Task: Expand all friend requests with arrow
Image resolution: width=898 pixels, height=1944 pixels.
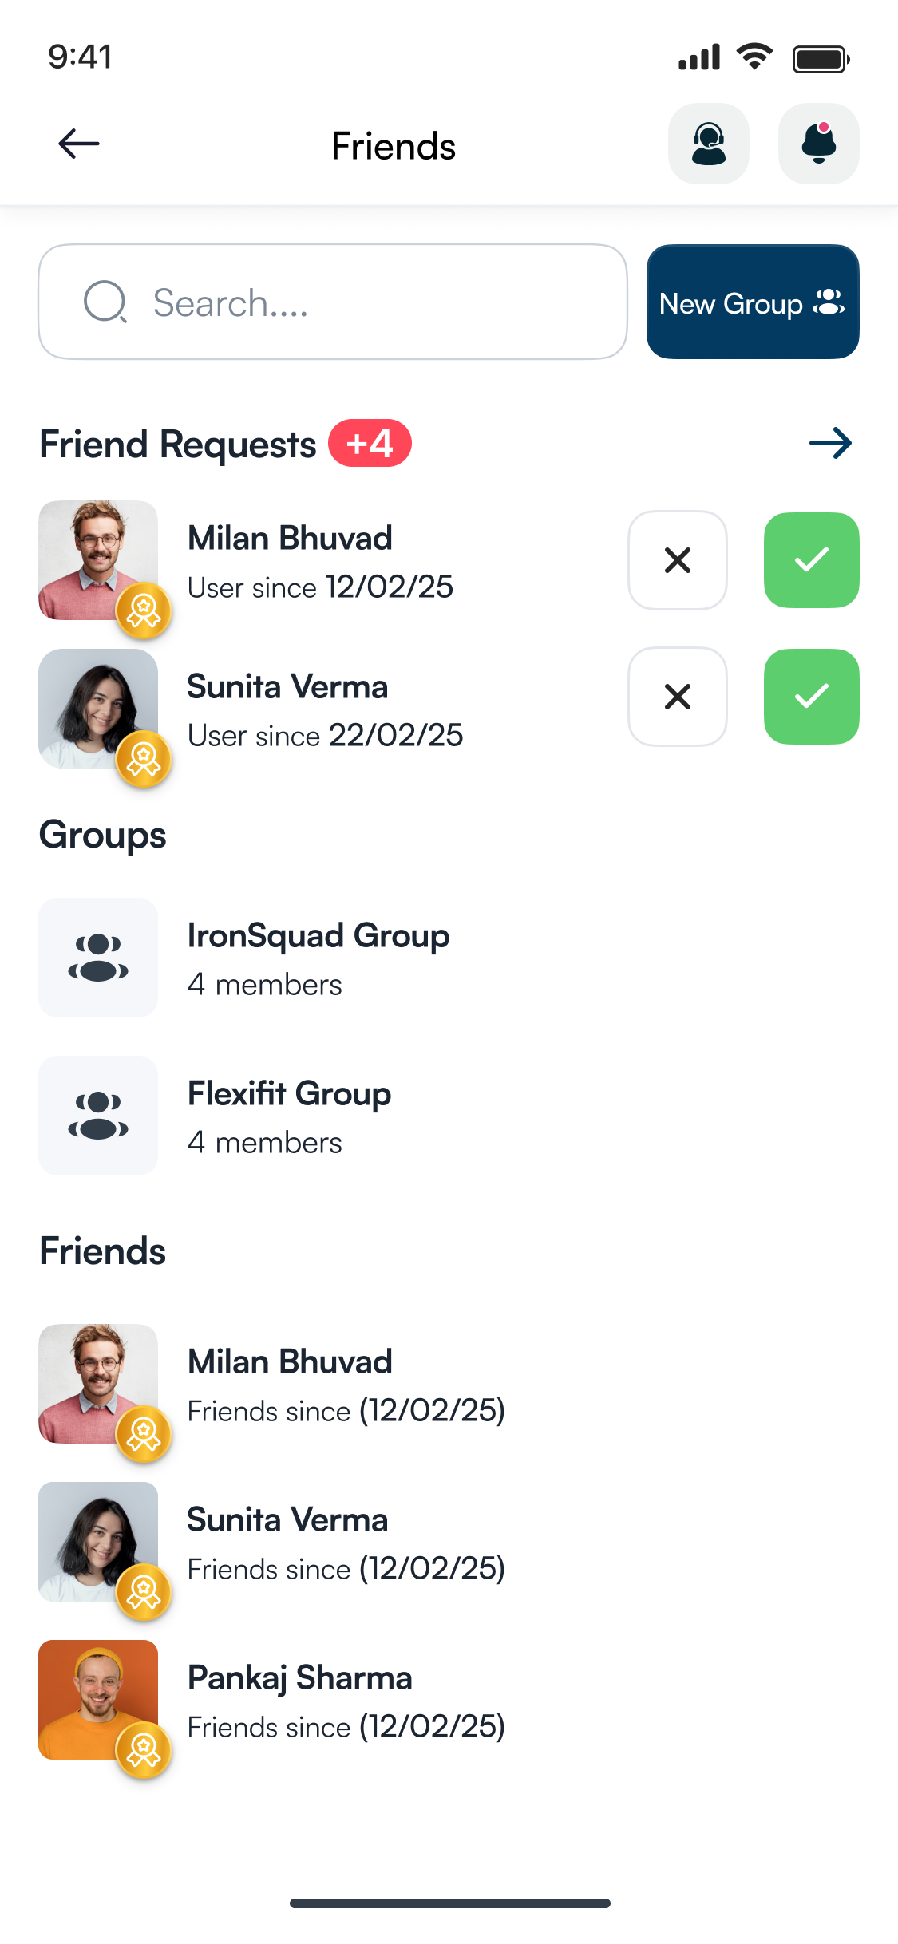Action: pyautogui.click(x=830, y=444)
